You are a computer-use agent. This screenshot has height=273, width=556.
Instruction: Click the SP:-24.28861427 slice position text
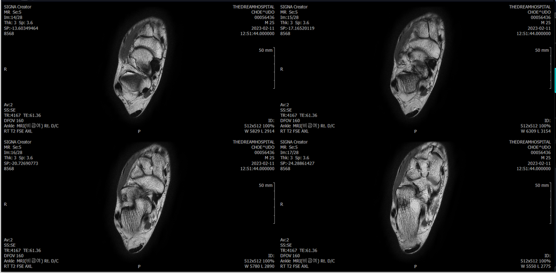click(297, 163)
